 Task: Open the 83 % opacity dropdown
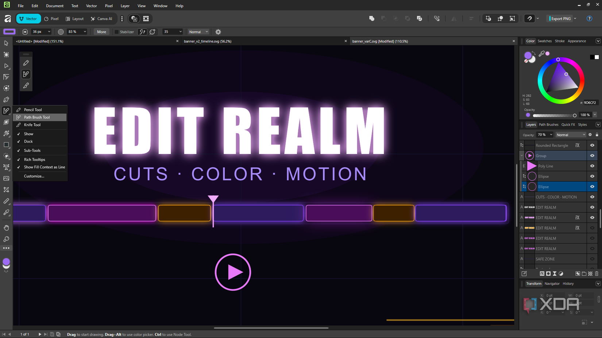[85, 32]
